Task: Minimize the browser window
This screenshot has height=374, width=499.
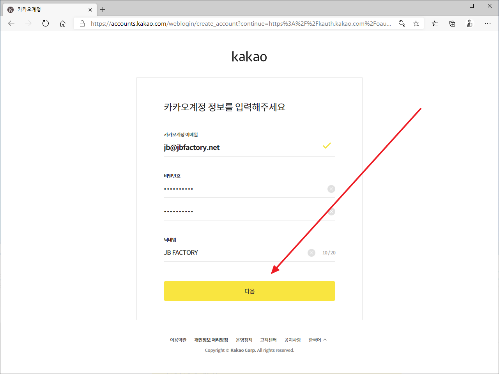Action: click(x=454, y=6)
